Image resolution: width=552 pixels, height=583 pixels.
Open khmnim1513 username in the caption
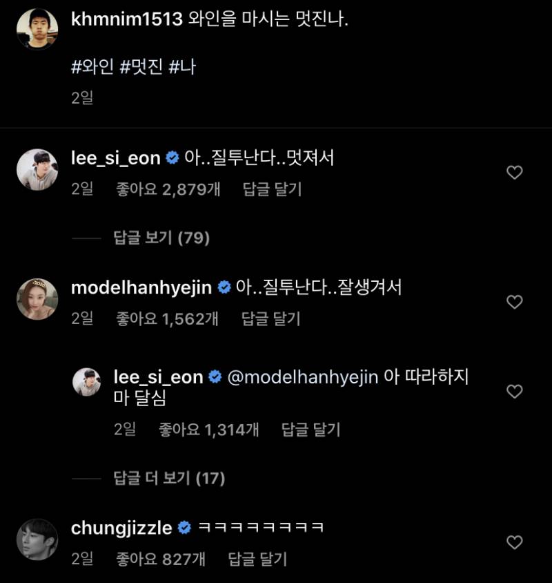[x=126, y=19]
